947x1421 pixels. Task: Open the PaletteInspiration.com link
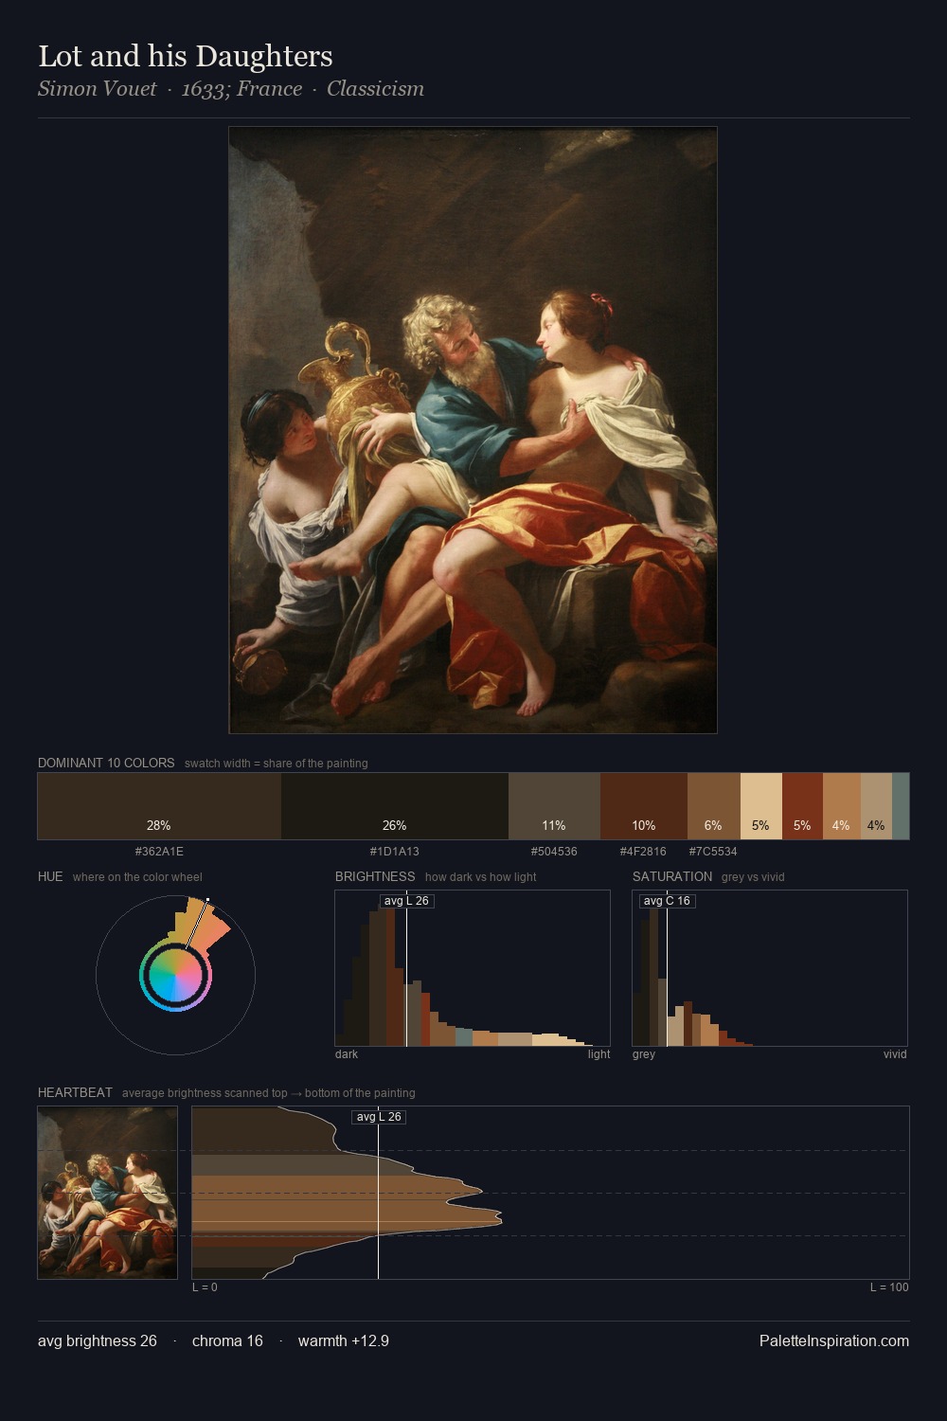click(834, 1341)
